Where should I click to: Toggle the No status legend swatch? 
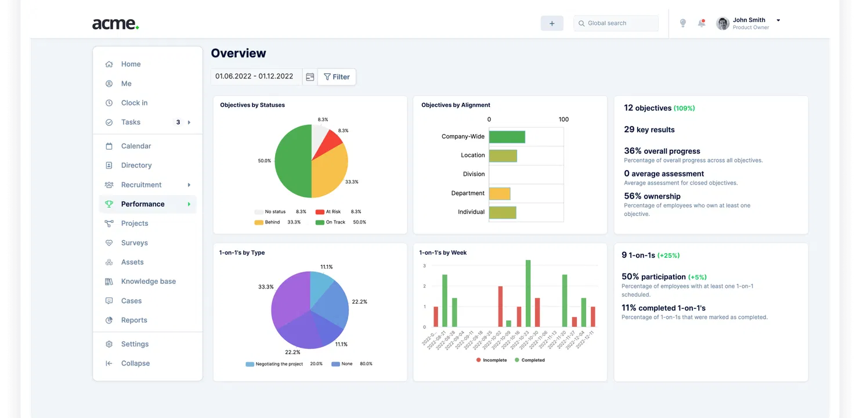pos(259,212)
